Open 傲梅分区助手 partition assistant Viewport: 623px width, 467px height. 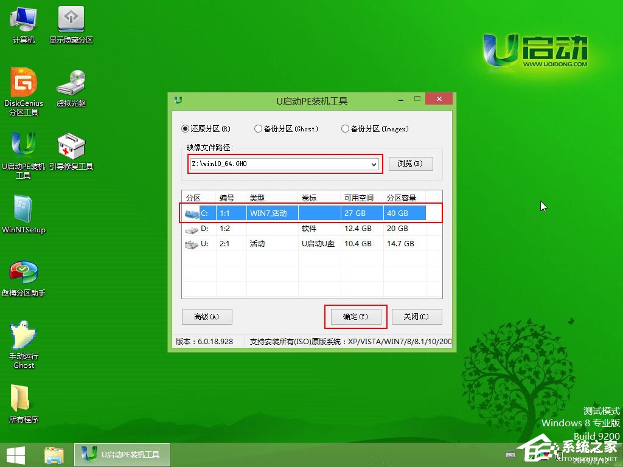tap(24, 277)
